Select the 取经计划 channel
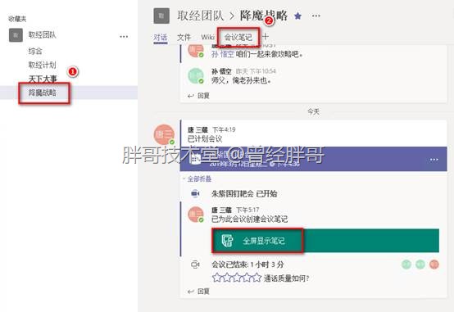 [43, 65]
